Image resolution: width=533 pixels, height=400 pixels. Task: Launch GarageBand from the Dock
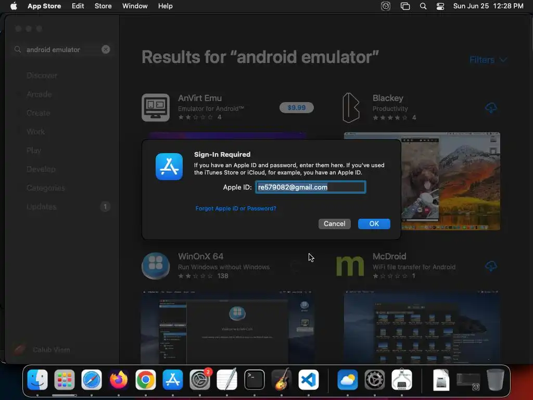282,380
